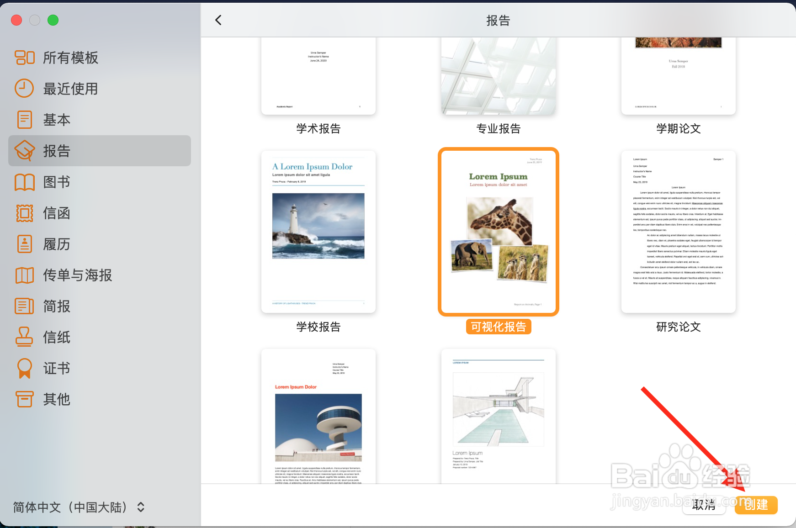This screenshot has height=528, width=796.
Task: Open the 图书 category
Action: [57, 182]
